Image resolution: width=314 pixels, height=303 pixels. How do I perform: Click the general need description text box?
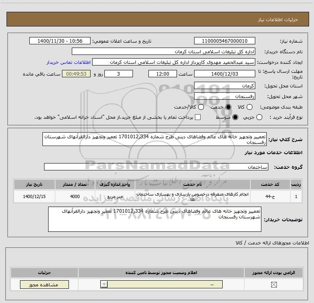pyautogui.click(x=155, y=139)
